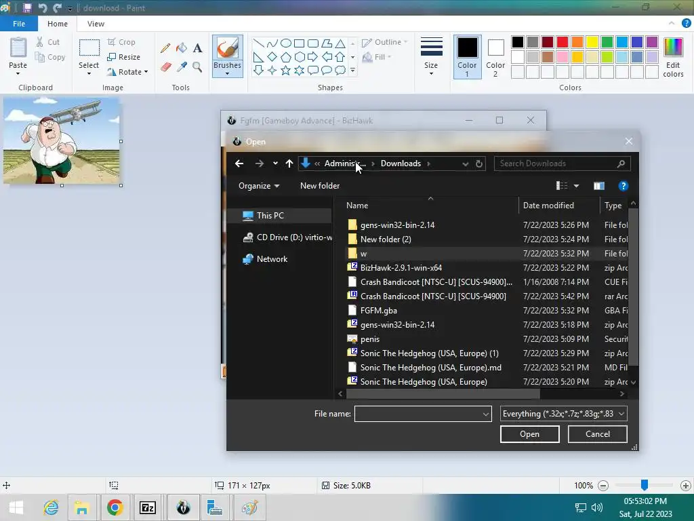Choose Color 1 as active color
This screenshot has height=521, width=694.
tap(467, 57)
